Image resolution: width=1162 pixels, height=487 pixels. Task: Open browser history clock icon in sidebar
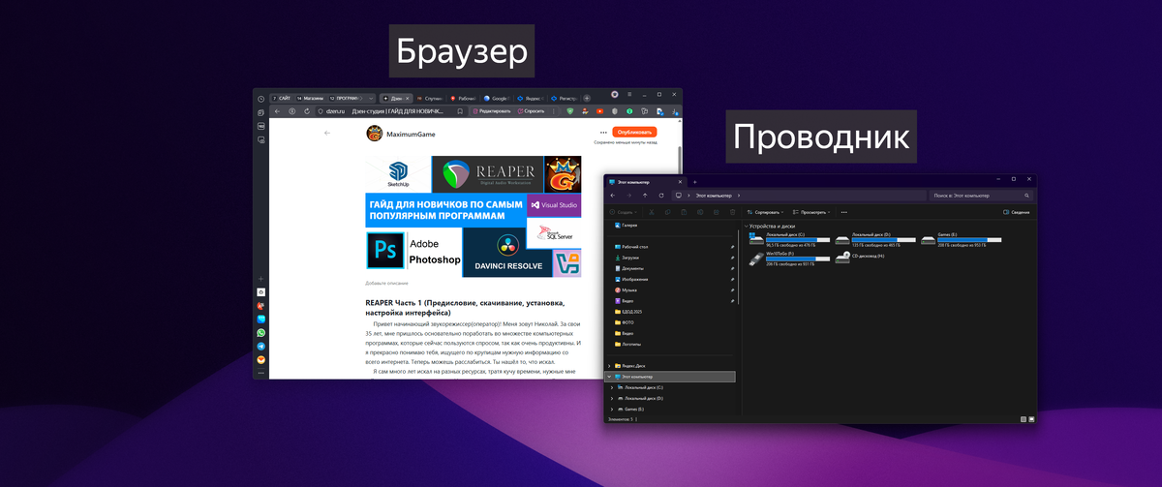pyautogui.click(x=260, y=99)
